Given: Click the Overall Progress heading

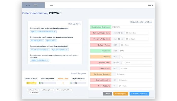Looking at the screenshot, I should 78,73.
